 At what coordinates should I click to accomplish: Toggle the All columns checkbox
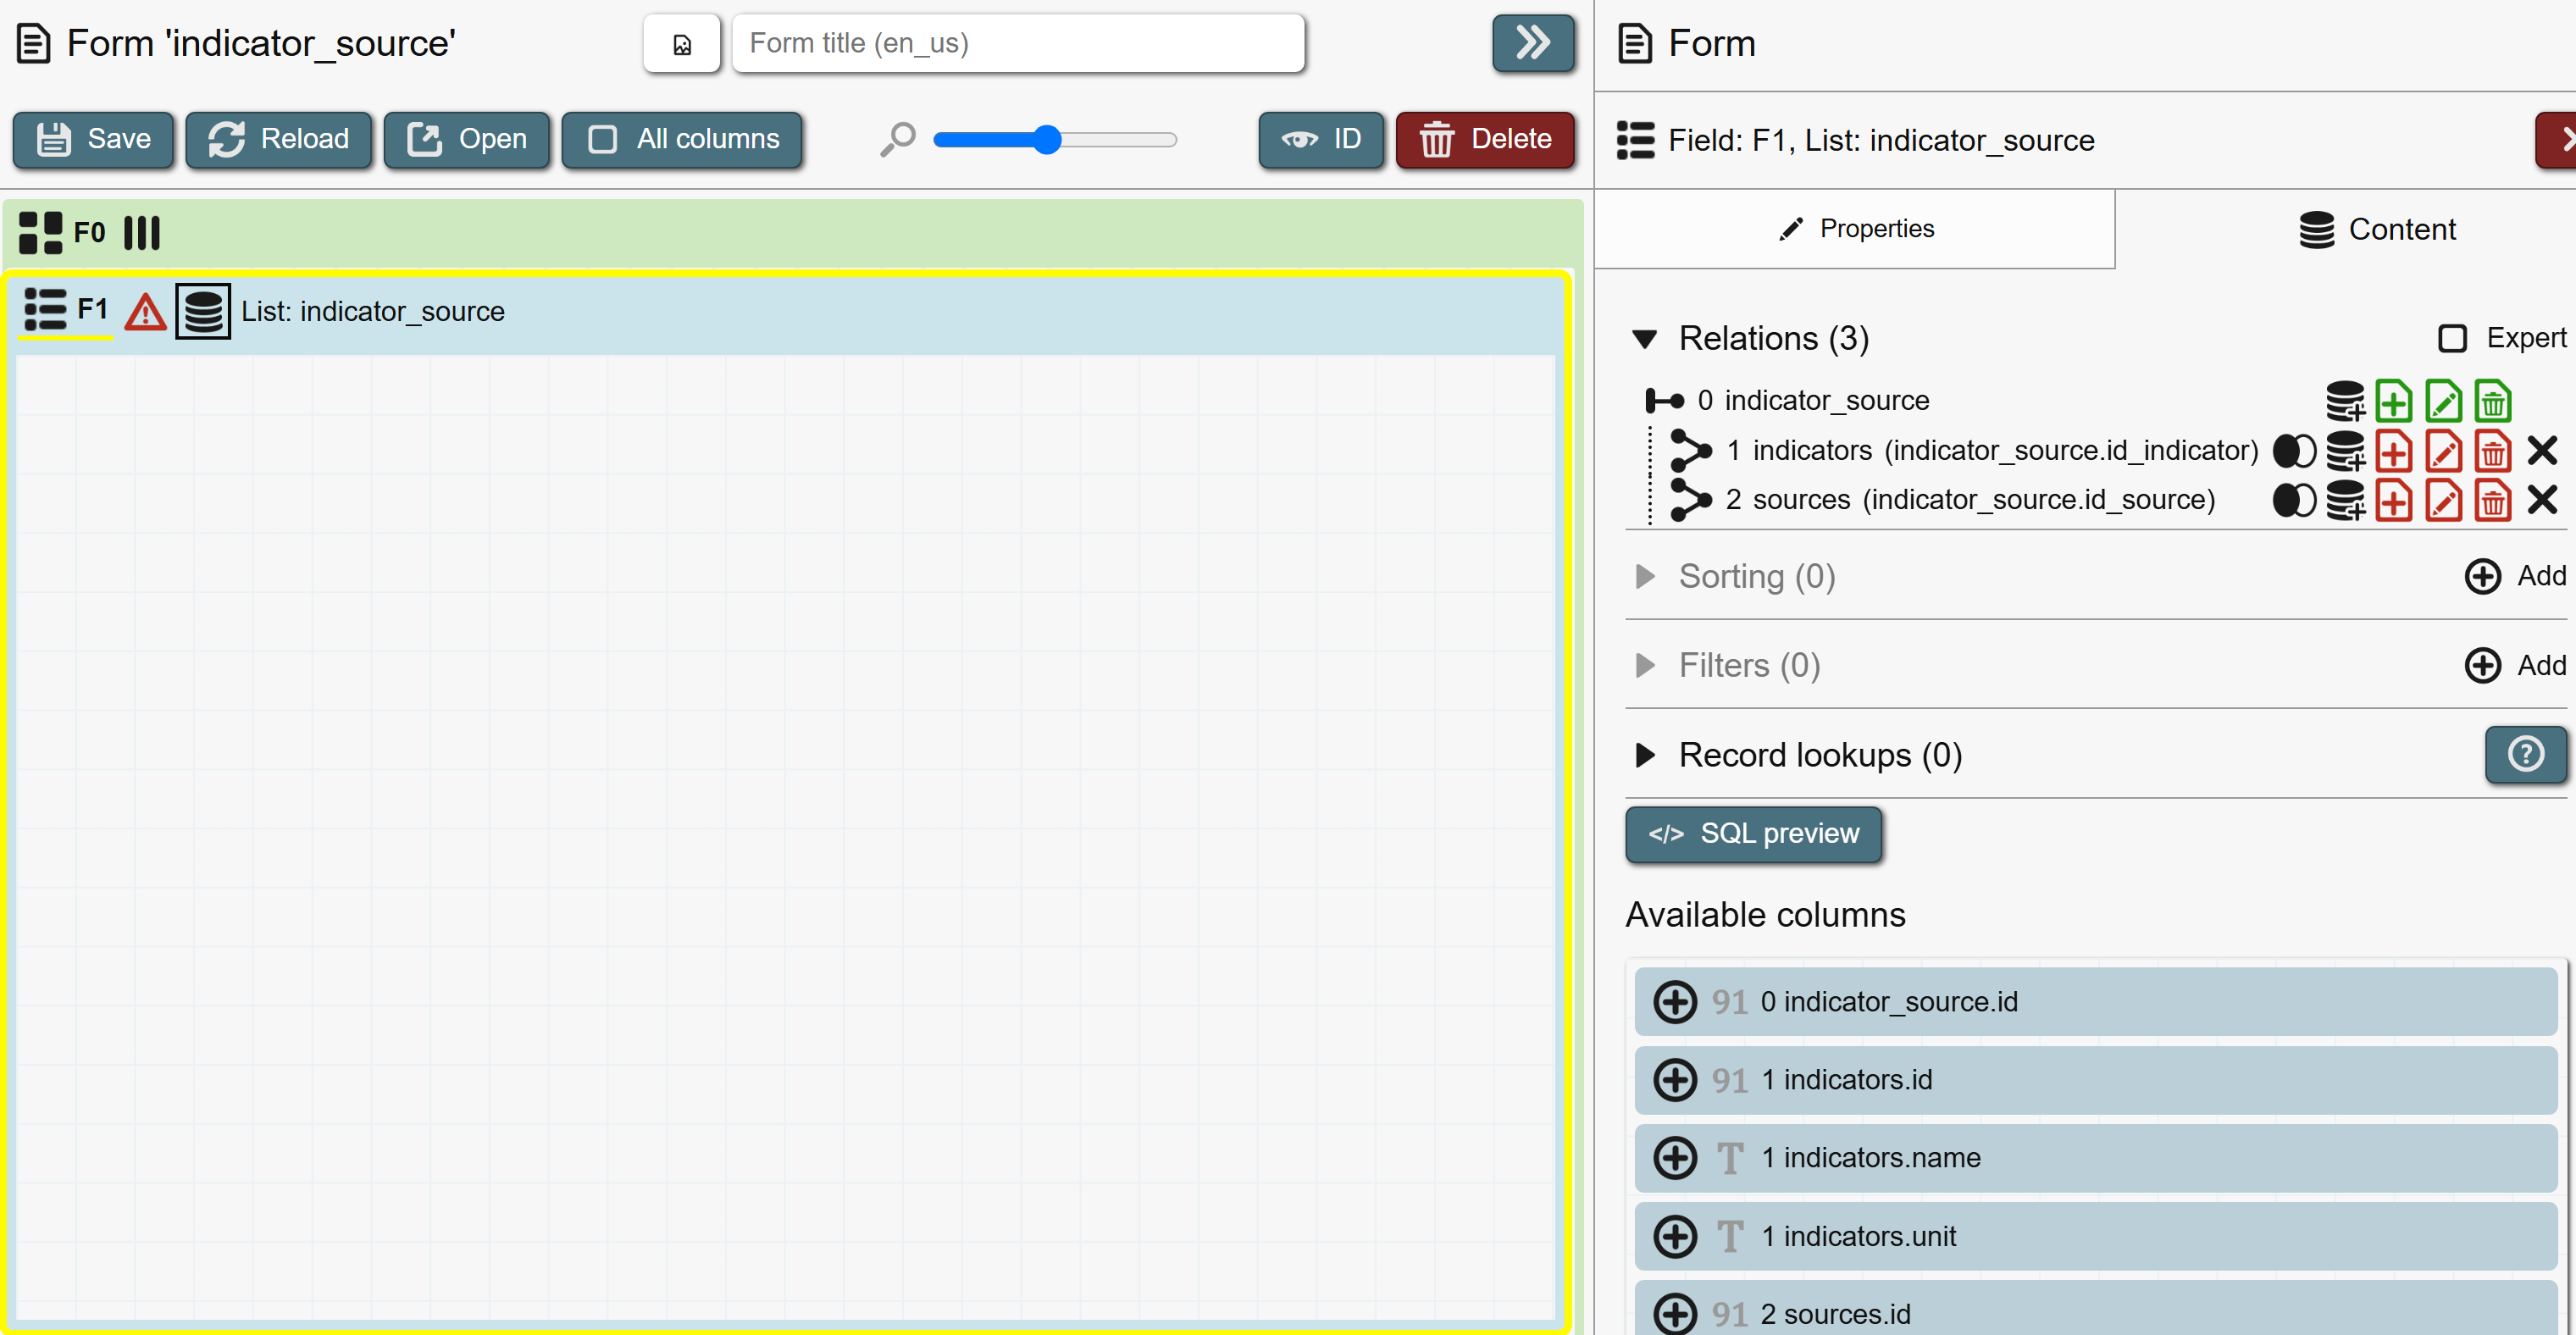point(603,139)
